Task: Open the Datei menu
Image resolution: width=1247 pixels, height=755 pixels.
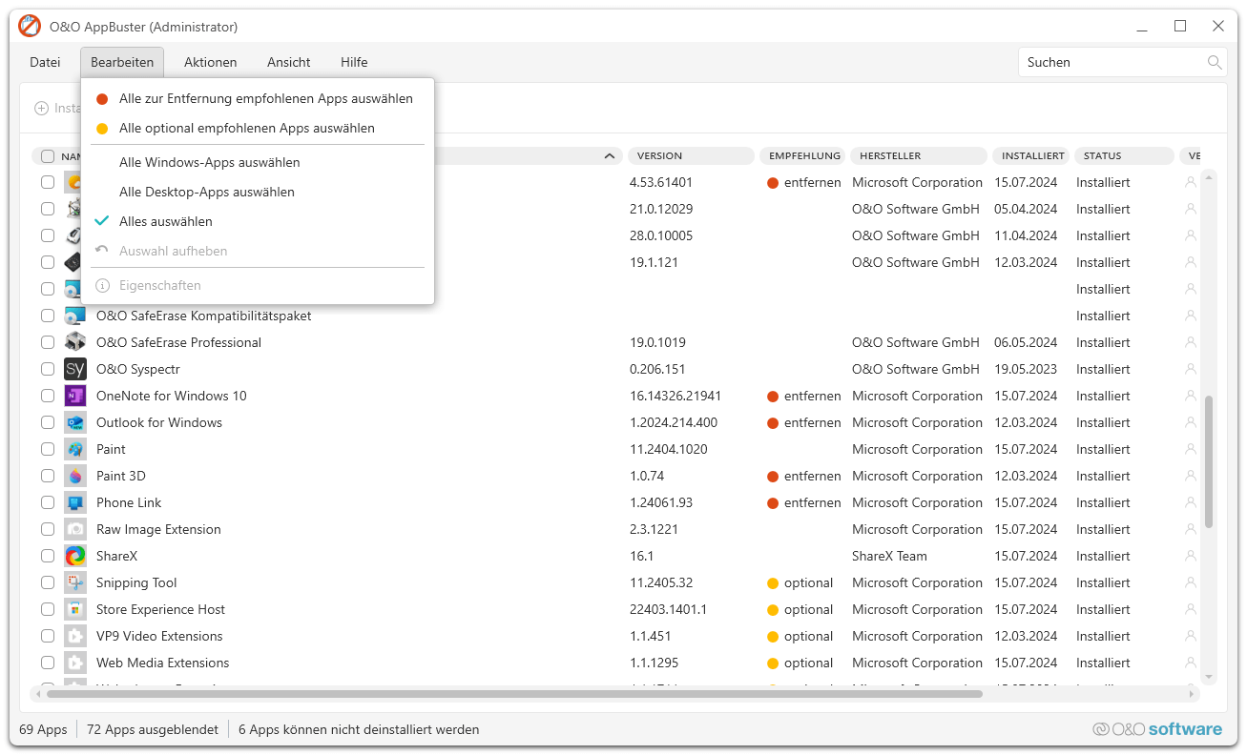Action: pyautogui.click(x=45, y=62)
